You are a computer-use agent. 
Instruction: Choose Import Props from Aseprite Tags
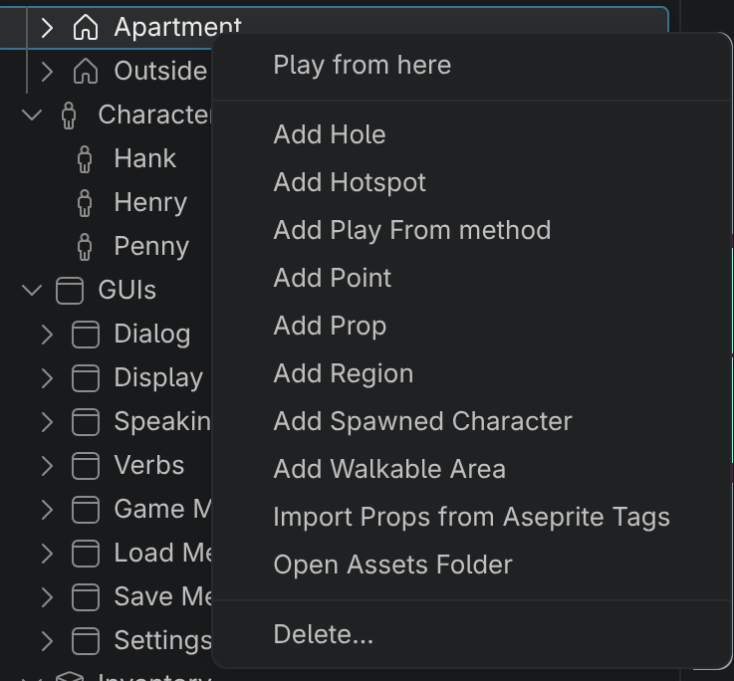click(x=472, y=517)
